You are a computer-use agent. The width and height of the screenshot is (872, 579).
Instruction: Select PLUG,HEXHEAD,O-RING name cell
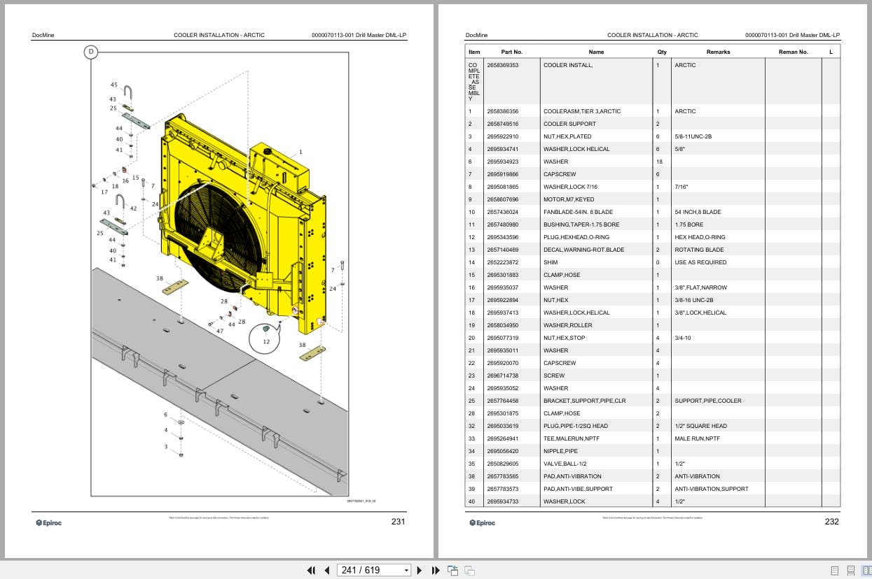[576, 237]
